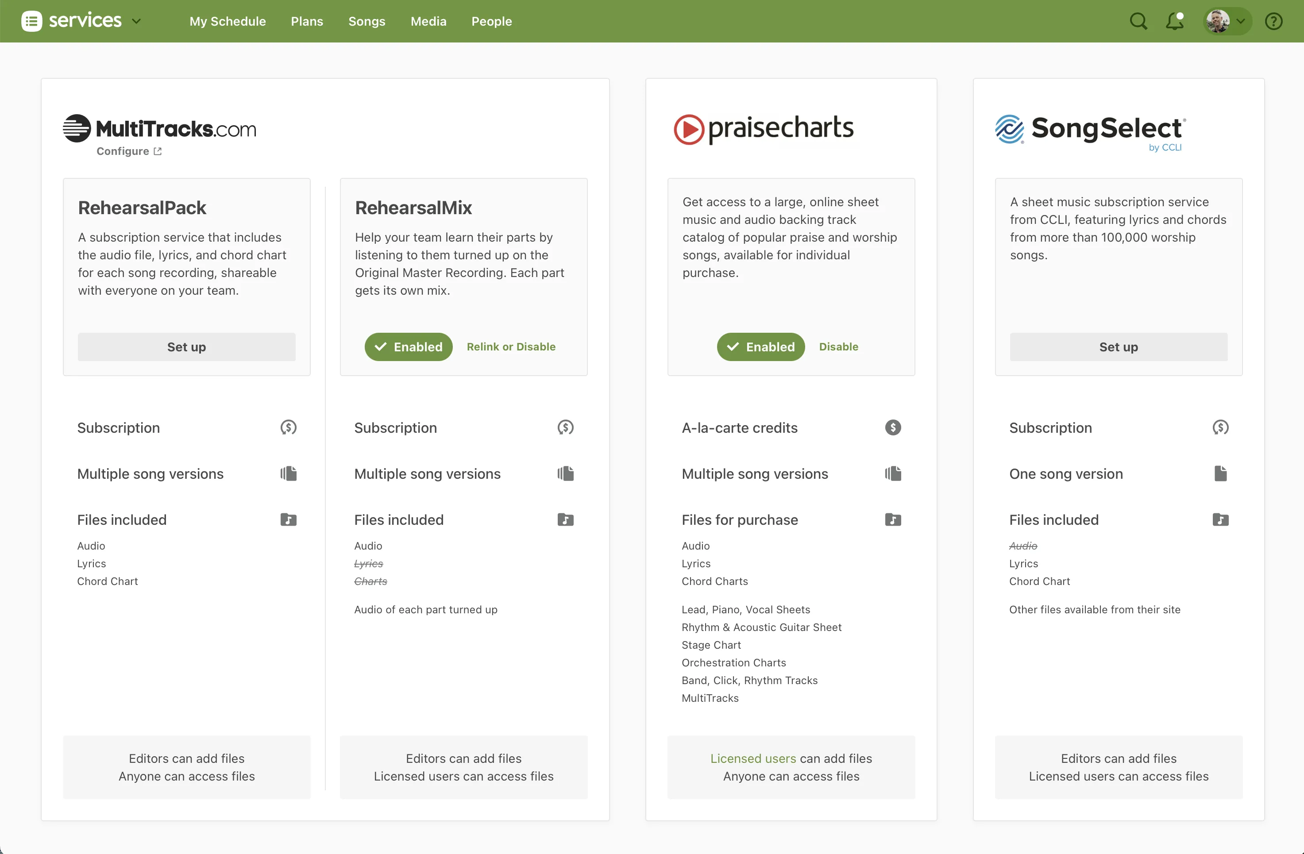Click the Files for purchase music icon under praisecharts
This screenshot has height=854, width=1304.
pos(893,519)
